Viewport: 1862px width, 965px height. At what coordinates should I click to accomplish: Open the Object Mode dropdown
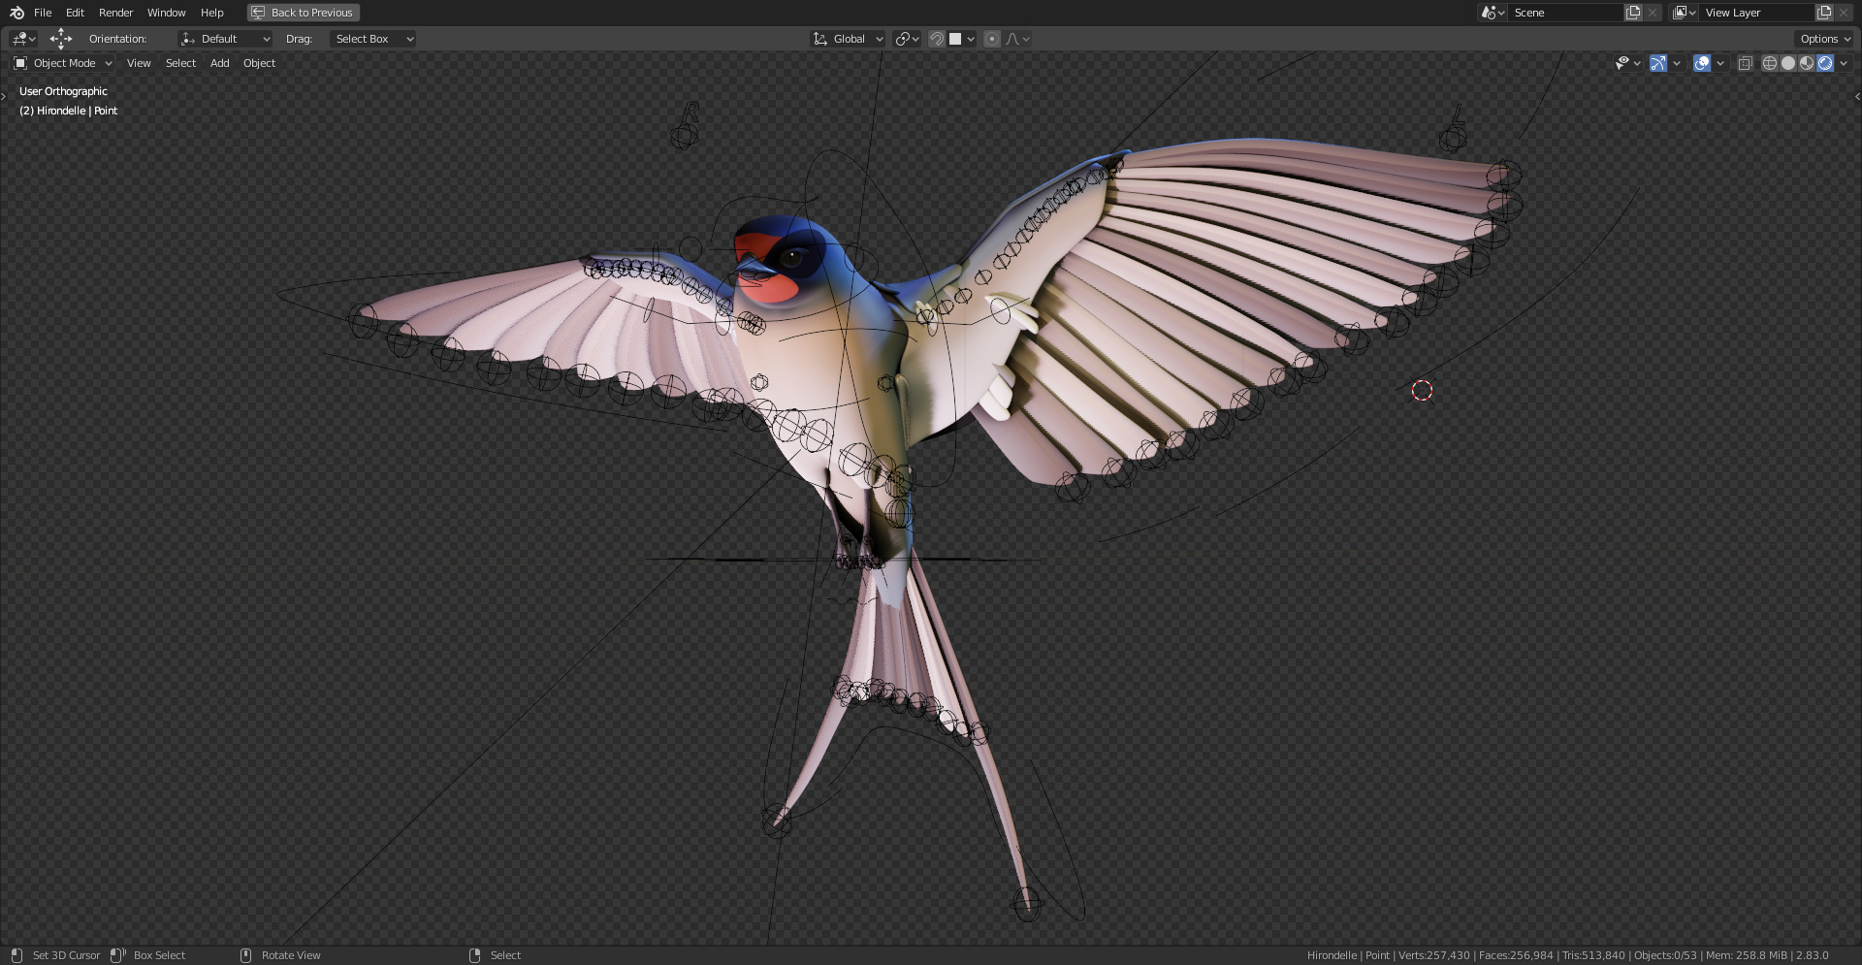[x=63, y=63]
